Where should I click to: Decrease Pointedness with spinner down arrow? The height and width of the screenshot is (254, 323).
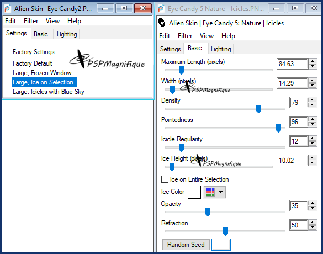coord(313,124)
